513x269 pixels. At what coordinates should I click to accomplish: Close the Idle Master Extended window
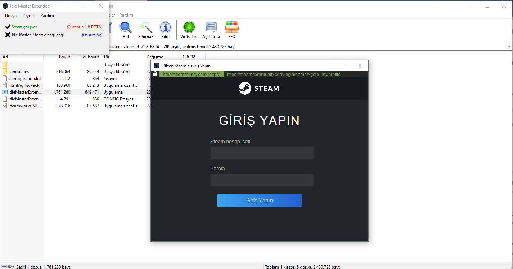tap(101, 6)
